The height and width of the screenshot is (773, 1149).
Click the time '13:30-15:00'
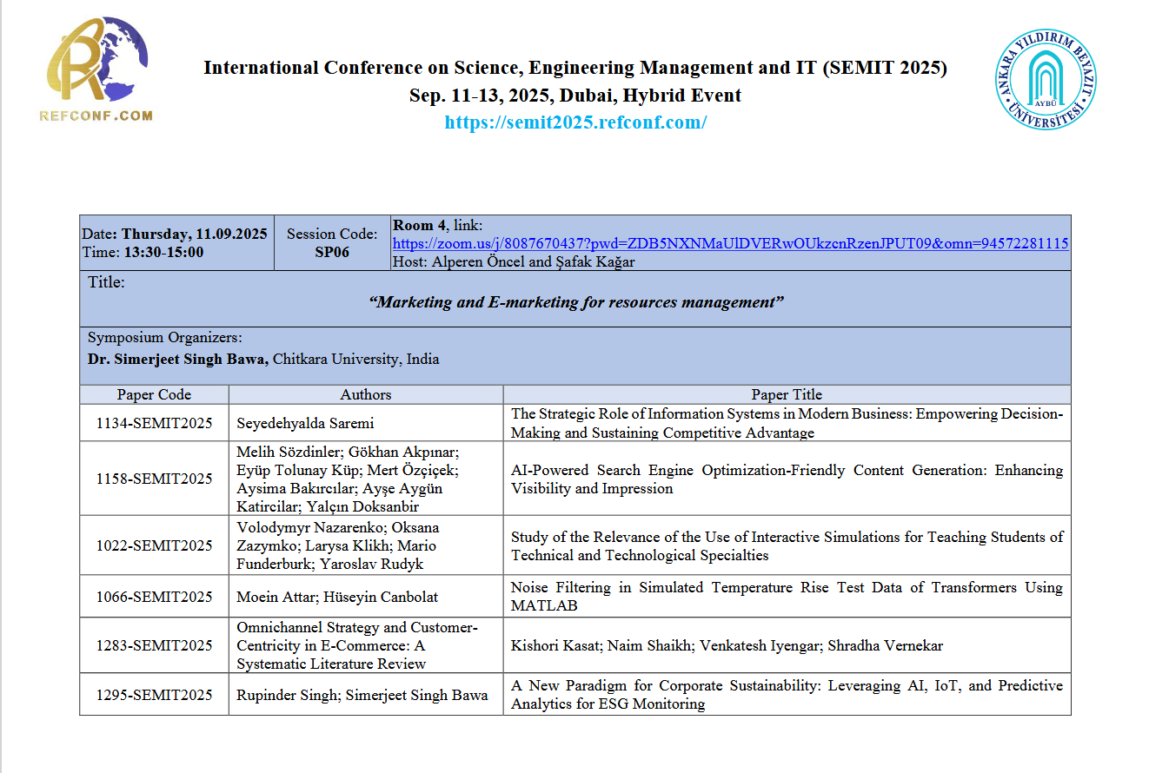163,252
